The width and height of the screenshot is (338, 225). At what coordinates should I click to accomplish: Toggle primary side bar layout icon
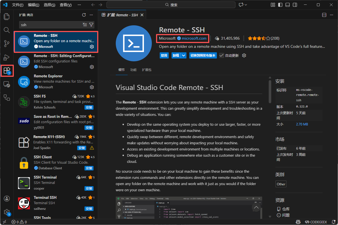(x=280, y=5)
